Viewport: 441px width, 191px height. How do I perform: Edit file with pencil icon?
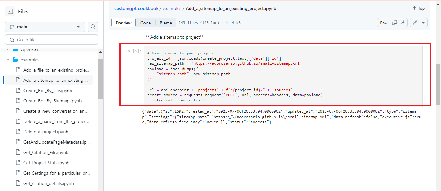[x=415, y=23]
